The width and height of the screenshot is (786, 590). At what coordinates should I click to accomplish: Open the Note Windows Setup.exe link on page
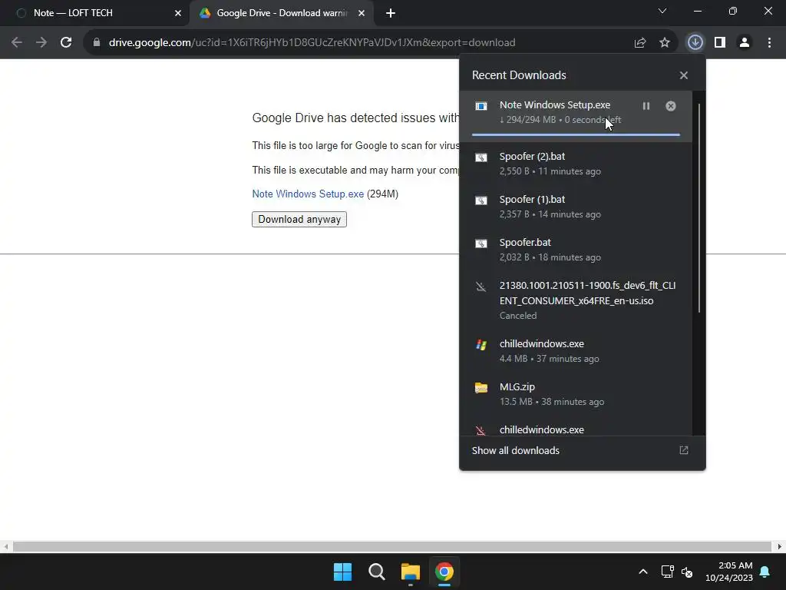click(308, 194)
